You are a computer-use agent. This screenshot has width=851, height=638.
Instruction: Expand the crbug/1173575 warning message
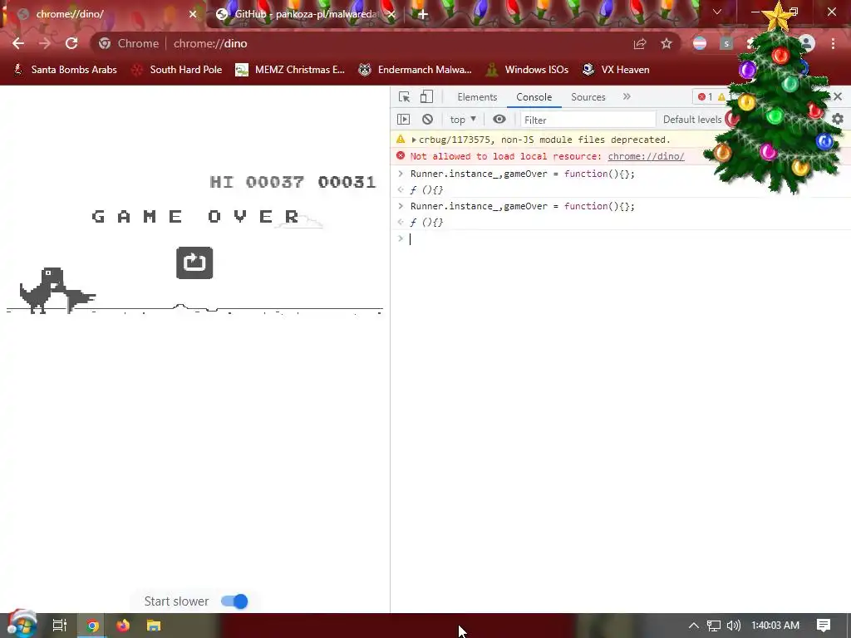point(414,140)
